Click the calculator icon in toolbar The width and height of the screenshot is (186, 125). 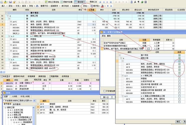click(146, 2)
